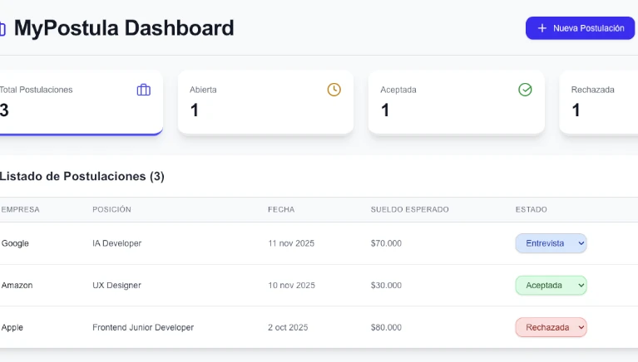Click the clock icon on Abierta card
Screen dimensions: 638x362
pos(334,90)
